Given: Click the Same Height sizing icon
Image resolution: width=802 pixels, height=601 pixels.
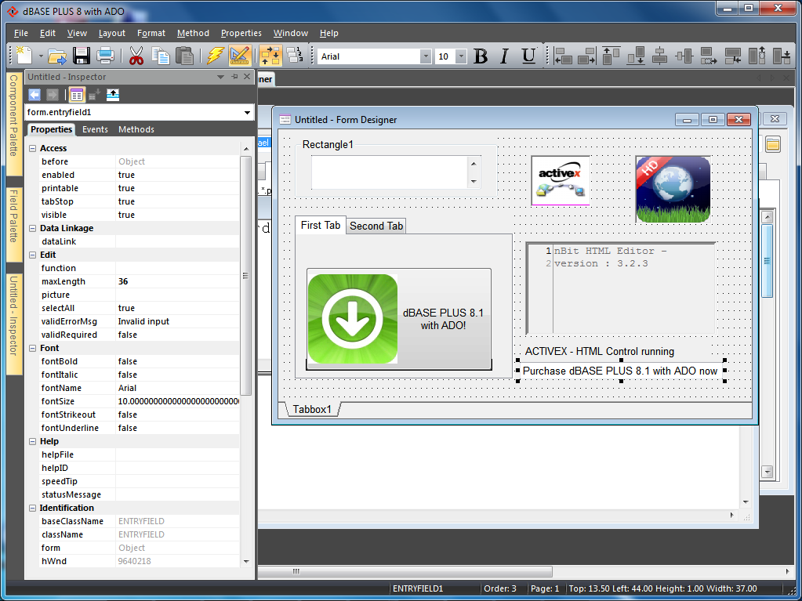Looking at the screenshot, I should (x=757, y=56).
